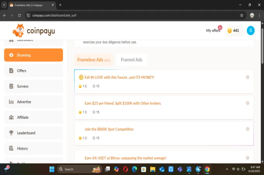Screen dimensions: 264x175
Task: Open a new browser tab
Action: click(60, 5)
